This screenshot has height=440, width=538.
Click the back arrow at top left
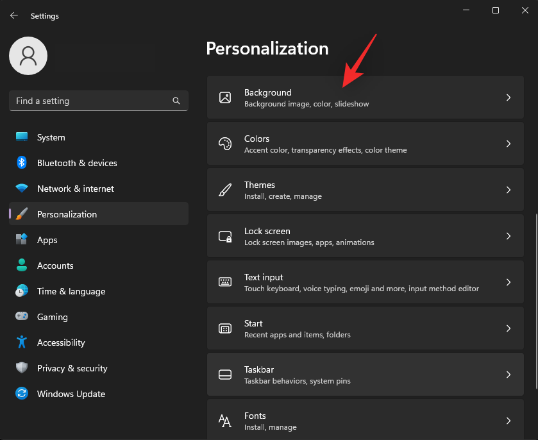coord(14,15)
